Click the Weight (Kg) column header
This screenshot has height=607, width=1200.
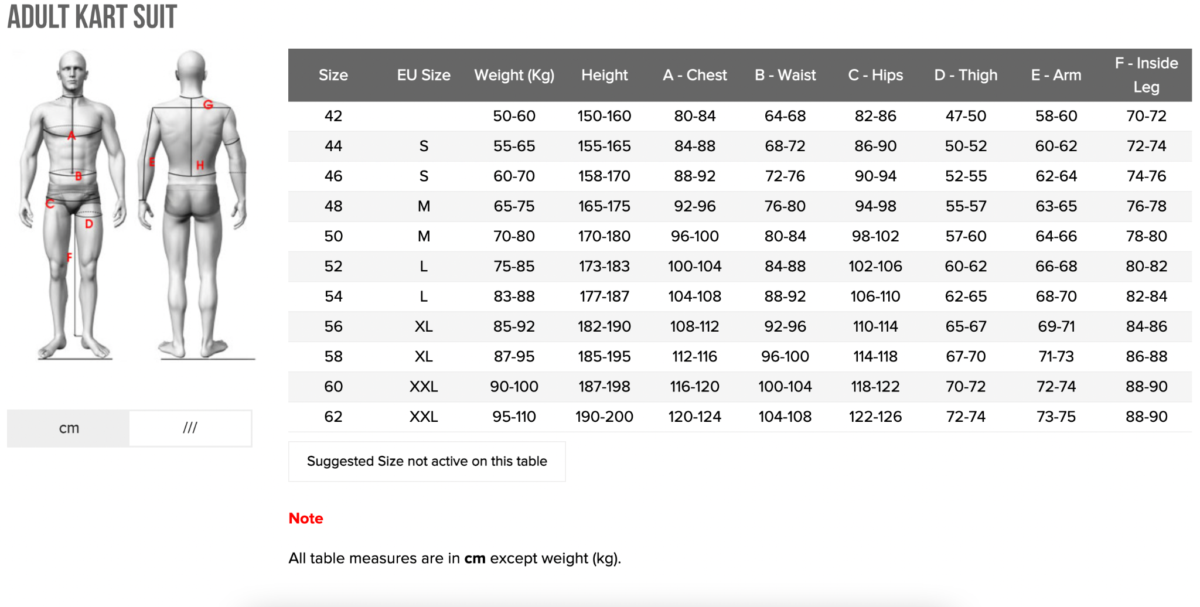[514, 76]
